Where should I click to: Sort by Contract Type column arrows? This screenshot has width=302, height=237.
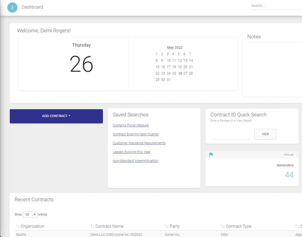coord(223,226)
